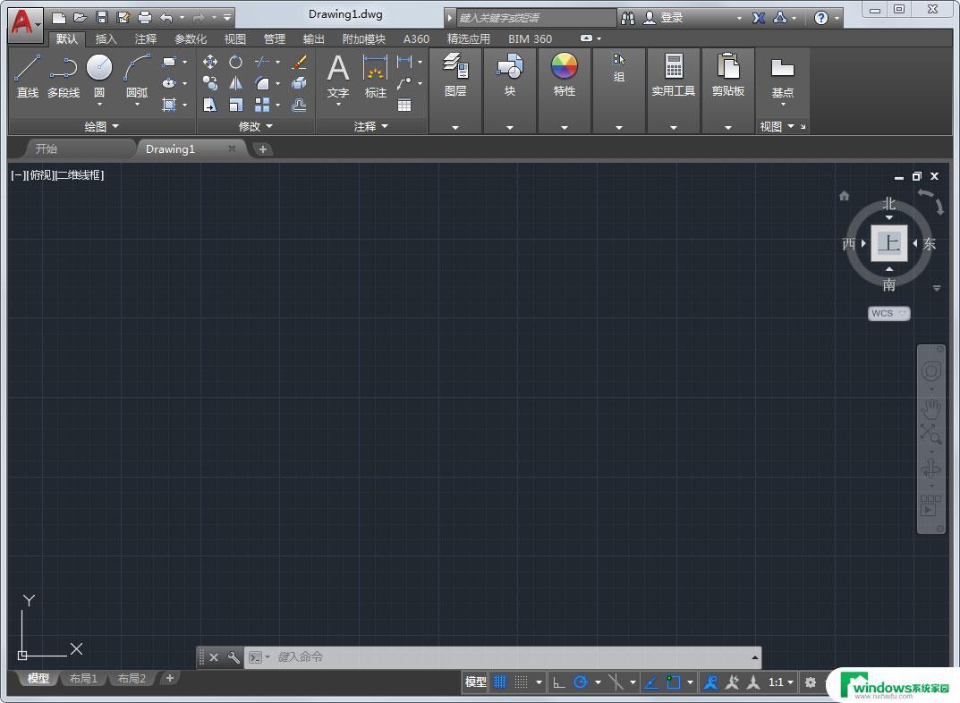Click the Erase tool icon
Viewport: 960px width, 703px height.
coord(300,62)
